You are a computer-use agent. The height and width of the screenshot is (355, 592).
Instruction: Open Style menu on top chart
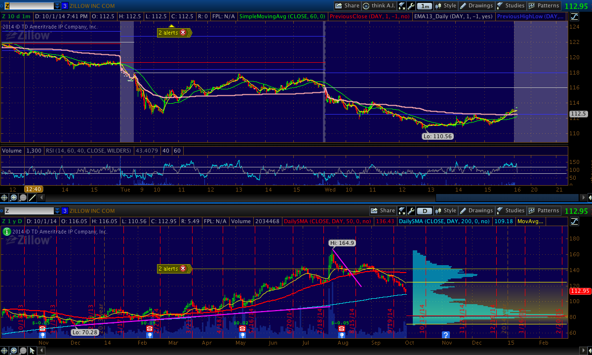(445, 6)
